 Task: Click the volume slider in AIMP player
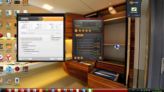click(x=97, y=30)
